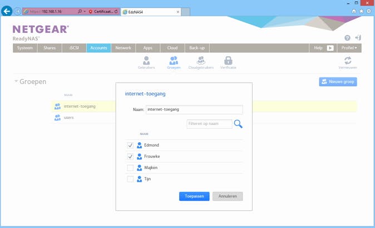This screenshot has width=375, height=228.
Task: Select the Accounts tab
Action: (x=98, y=48)
